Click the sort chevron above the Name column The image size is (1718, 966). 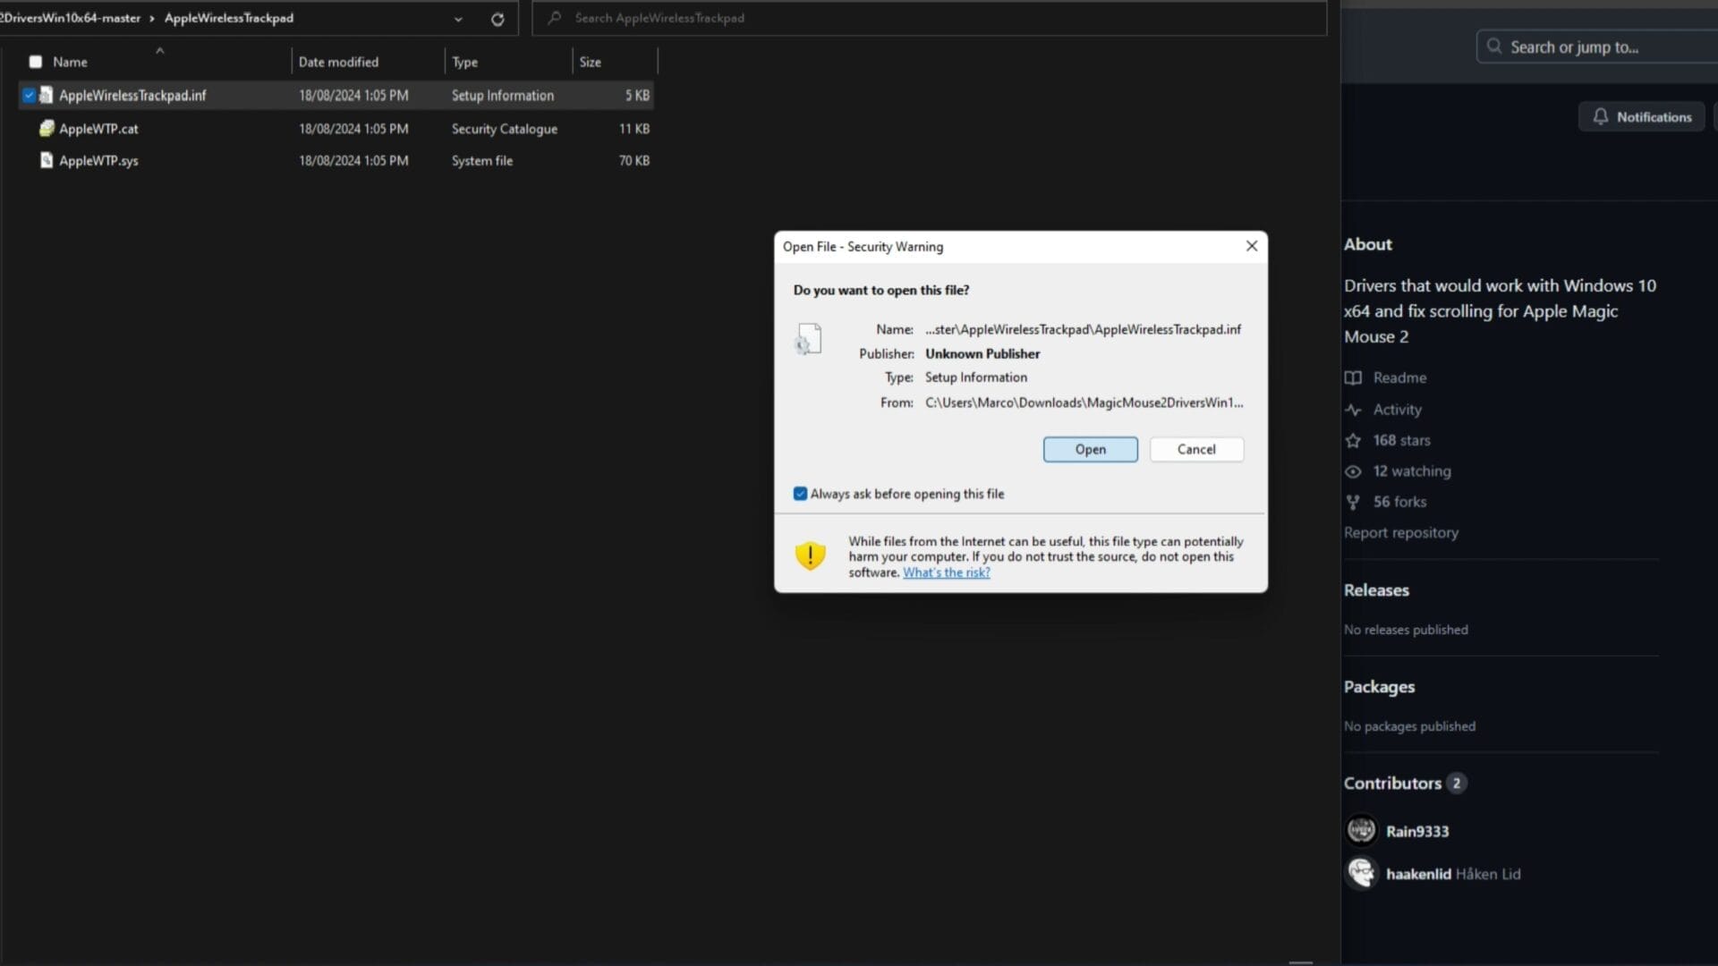pos(160,50)
